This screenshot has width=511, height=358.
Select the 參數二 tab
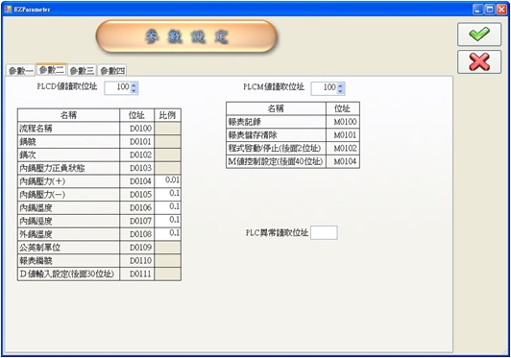(52, 70)
